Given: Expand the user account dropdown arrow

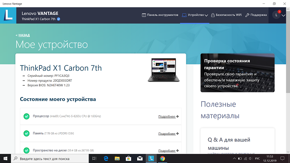Looking at the screenshot, I should click(x=283, y=15).
